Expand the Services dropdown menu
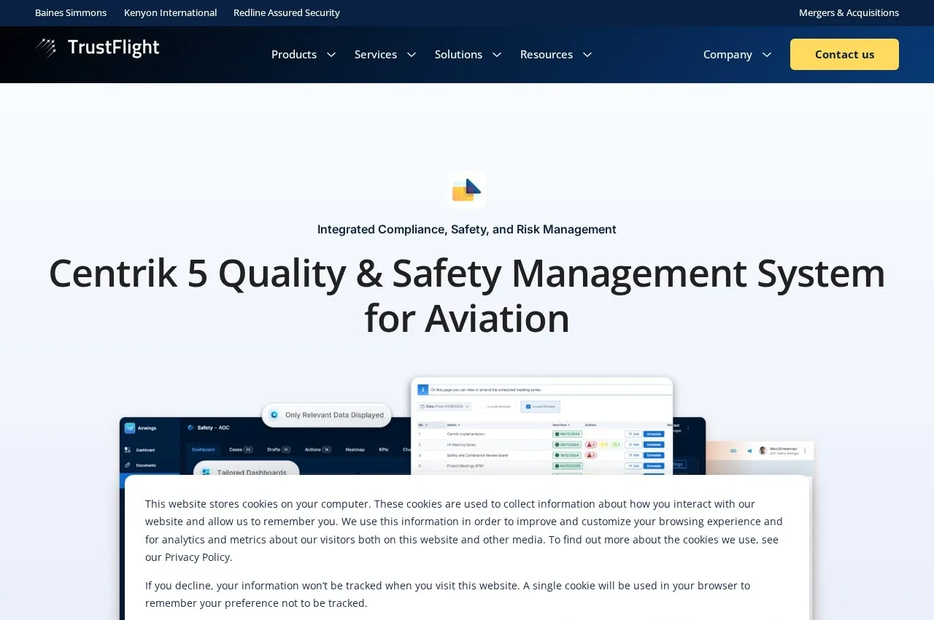The width and height of the screenshot is (934, 620). pos(385,55)
